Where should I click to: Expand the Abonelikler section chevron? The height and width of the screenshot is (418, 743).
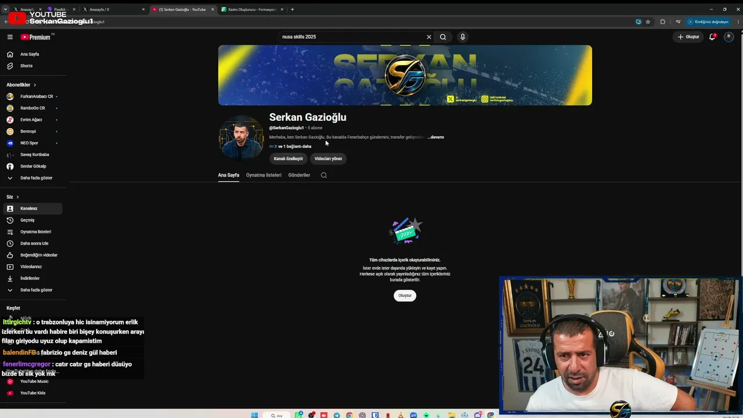35,85
